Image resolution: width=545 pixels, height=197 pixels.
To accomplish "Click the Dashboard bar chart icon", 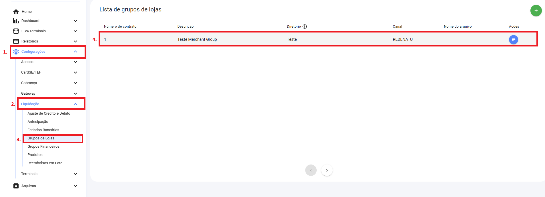I will point(16,21).
